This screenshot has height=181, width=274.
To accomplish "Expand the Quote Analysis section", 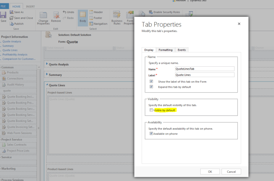I will (x=47, y=64).
